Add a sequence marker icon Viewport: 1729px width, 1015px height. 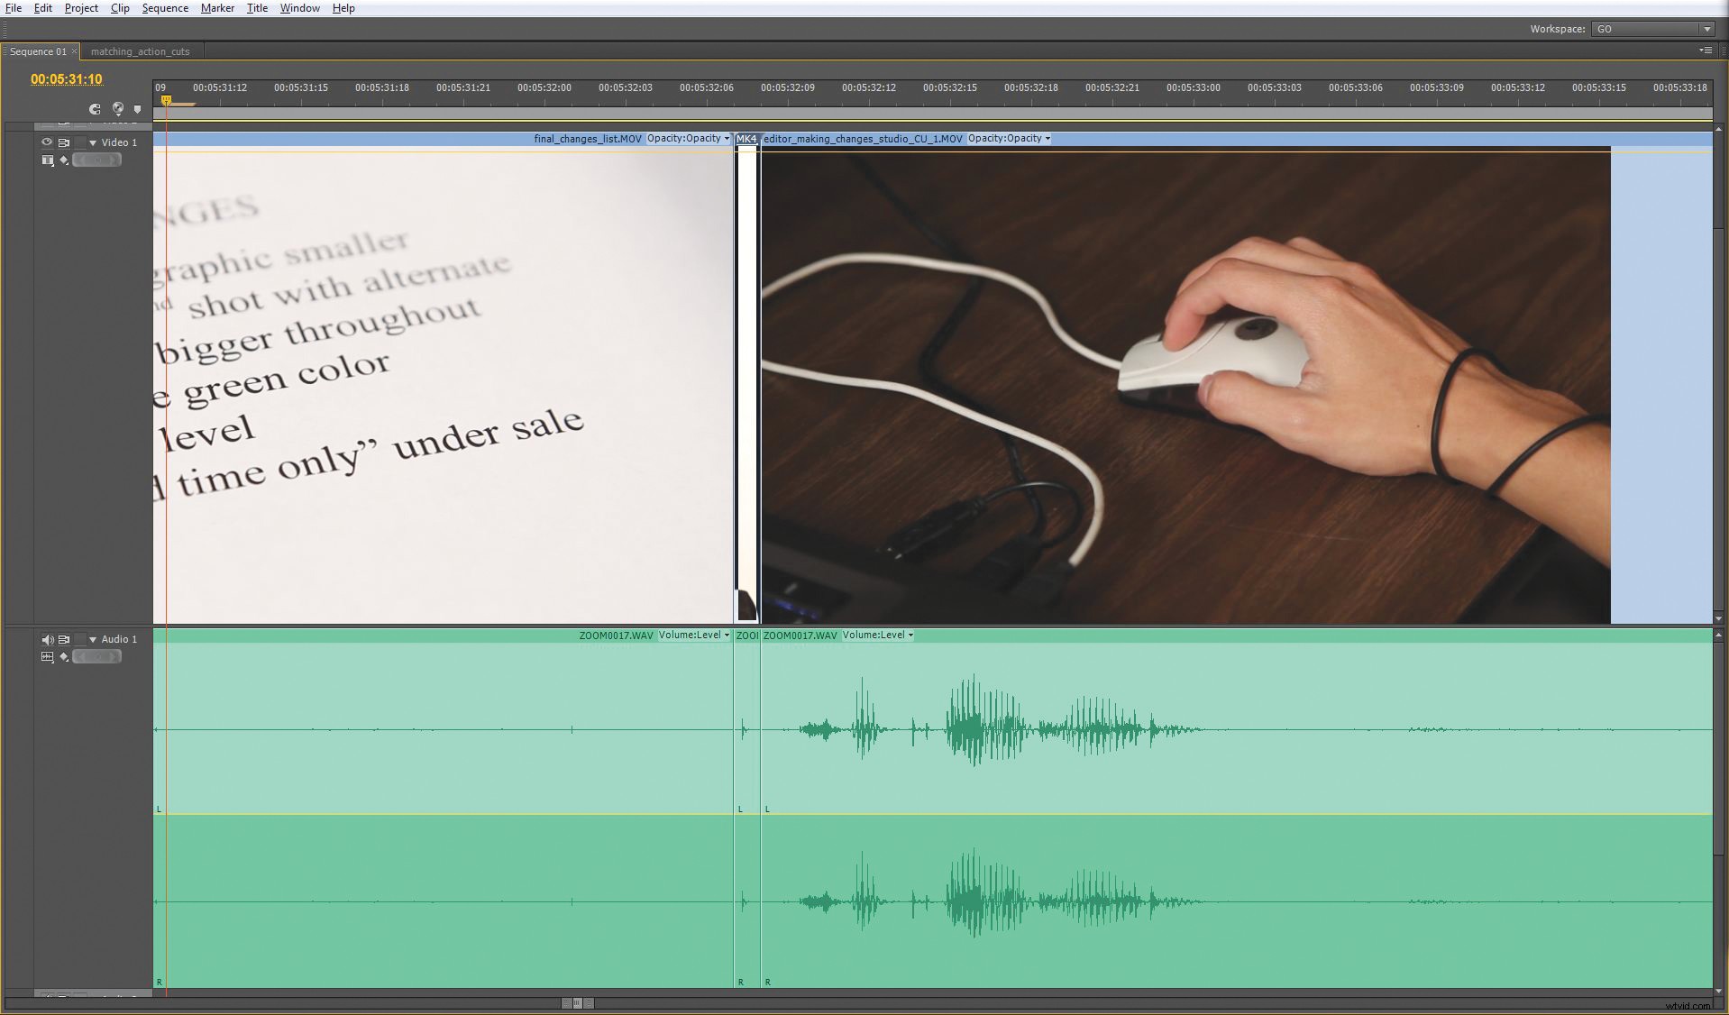point(137,109)
